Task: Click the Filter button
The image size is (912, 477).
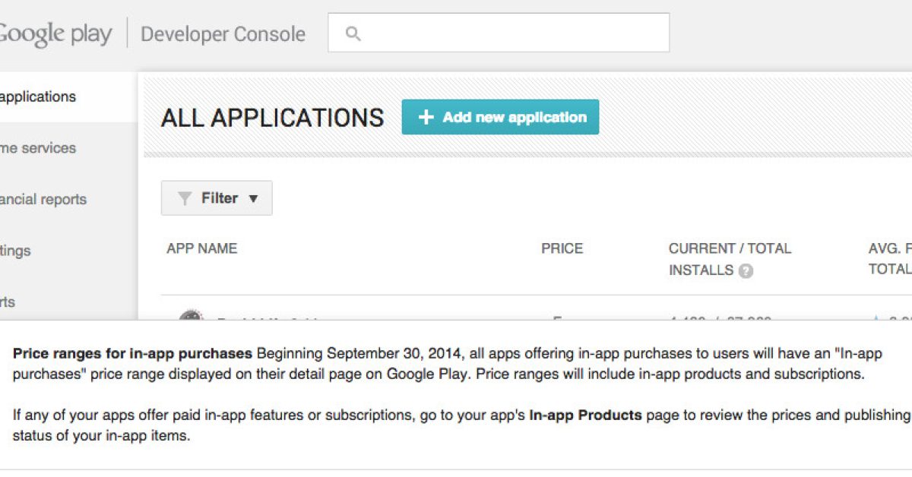Action: tap(217, 198)
